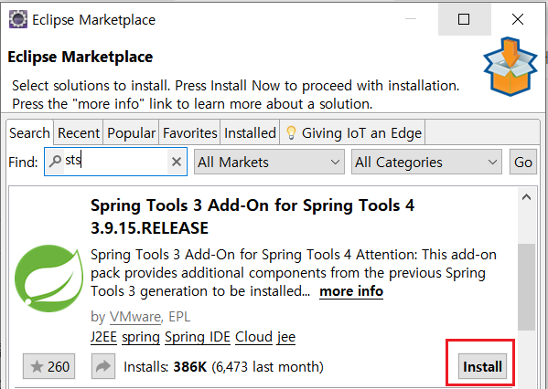Click the Go button
The height and width of the screenshot is (389, 548).
(x=523, y=162)
